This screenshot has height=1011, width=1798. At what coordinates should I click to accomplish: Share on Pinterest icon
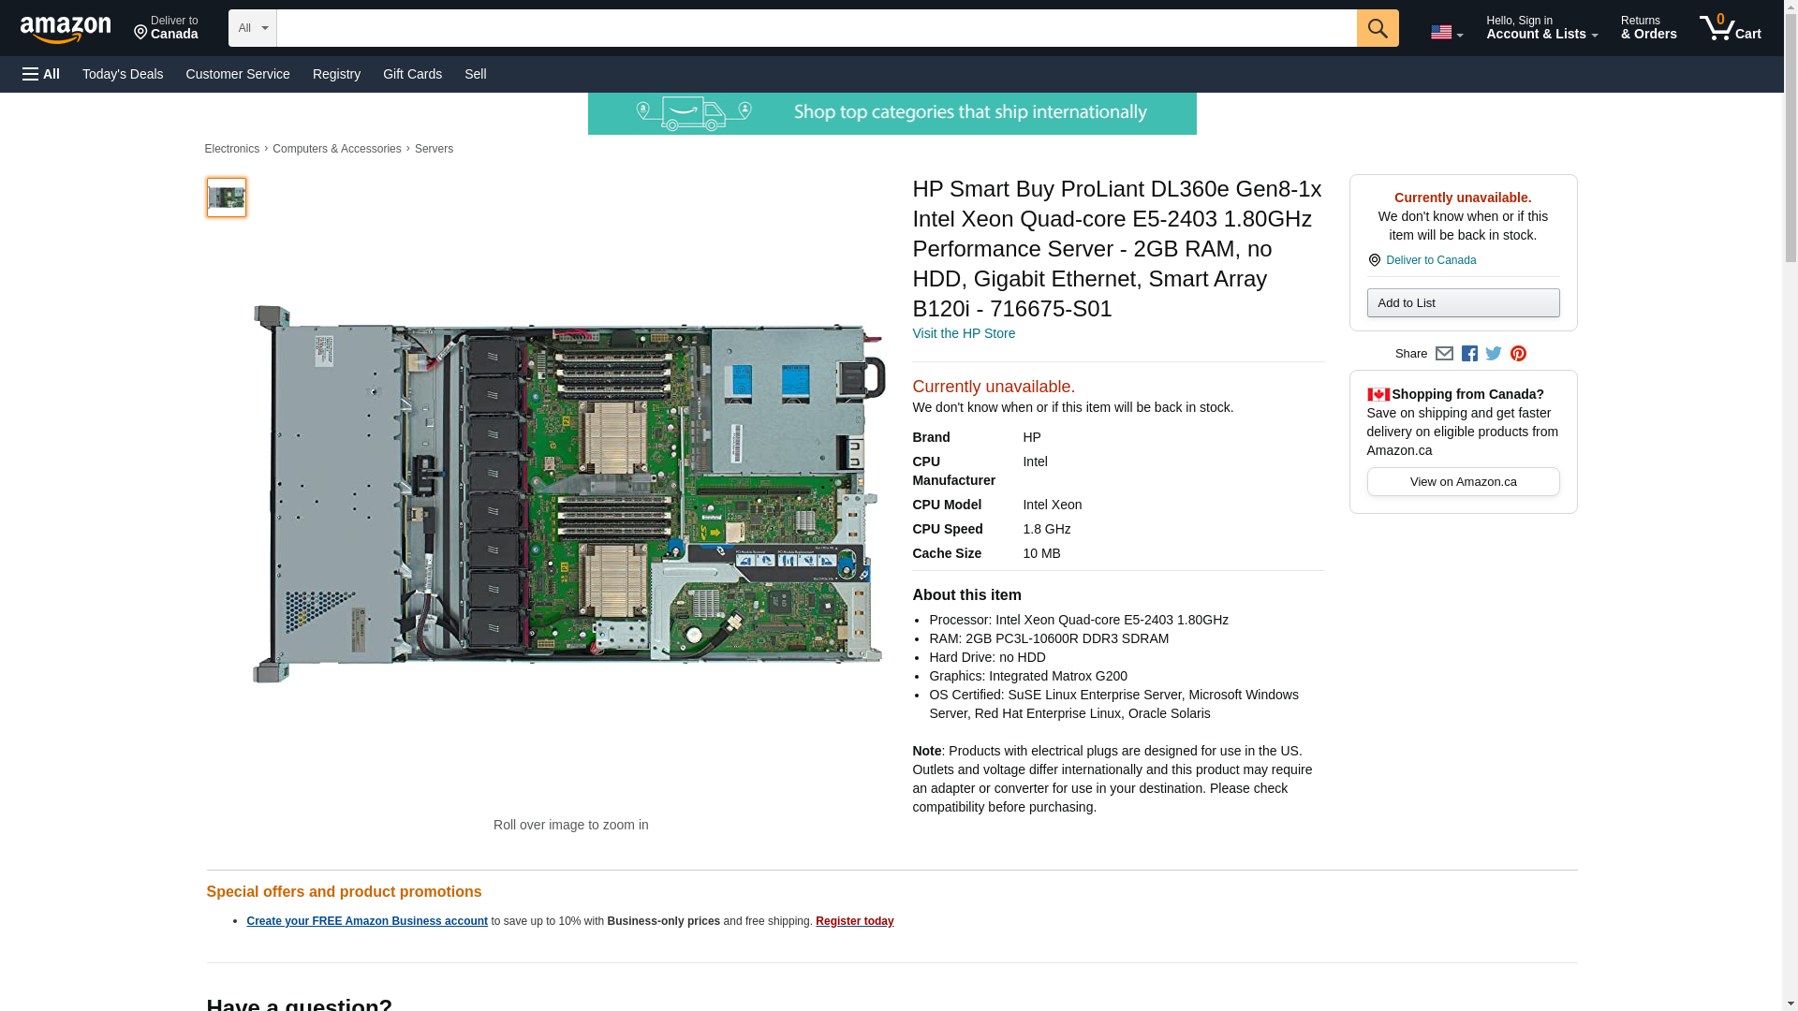[x=1518, y=354]
